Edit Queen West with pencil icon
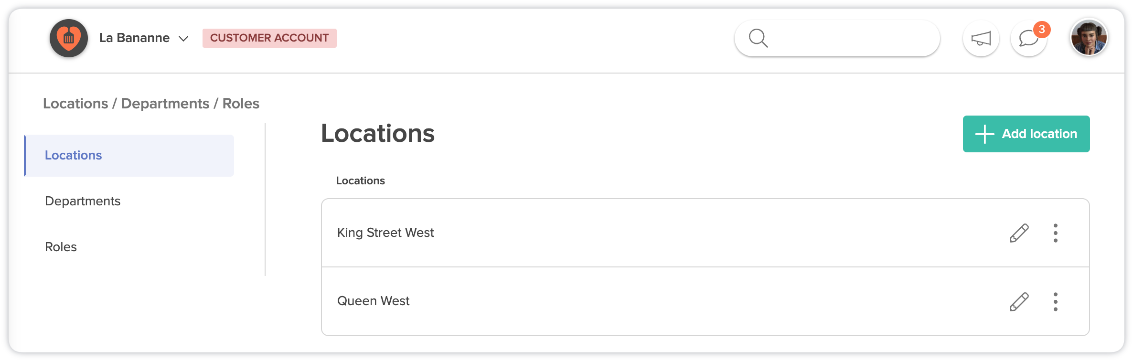1133x361 pixels. click(1019, 302)
